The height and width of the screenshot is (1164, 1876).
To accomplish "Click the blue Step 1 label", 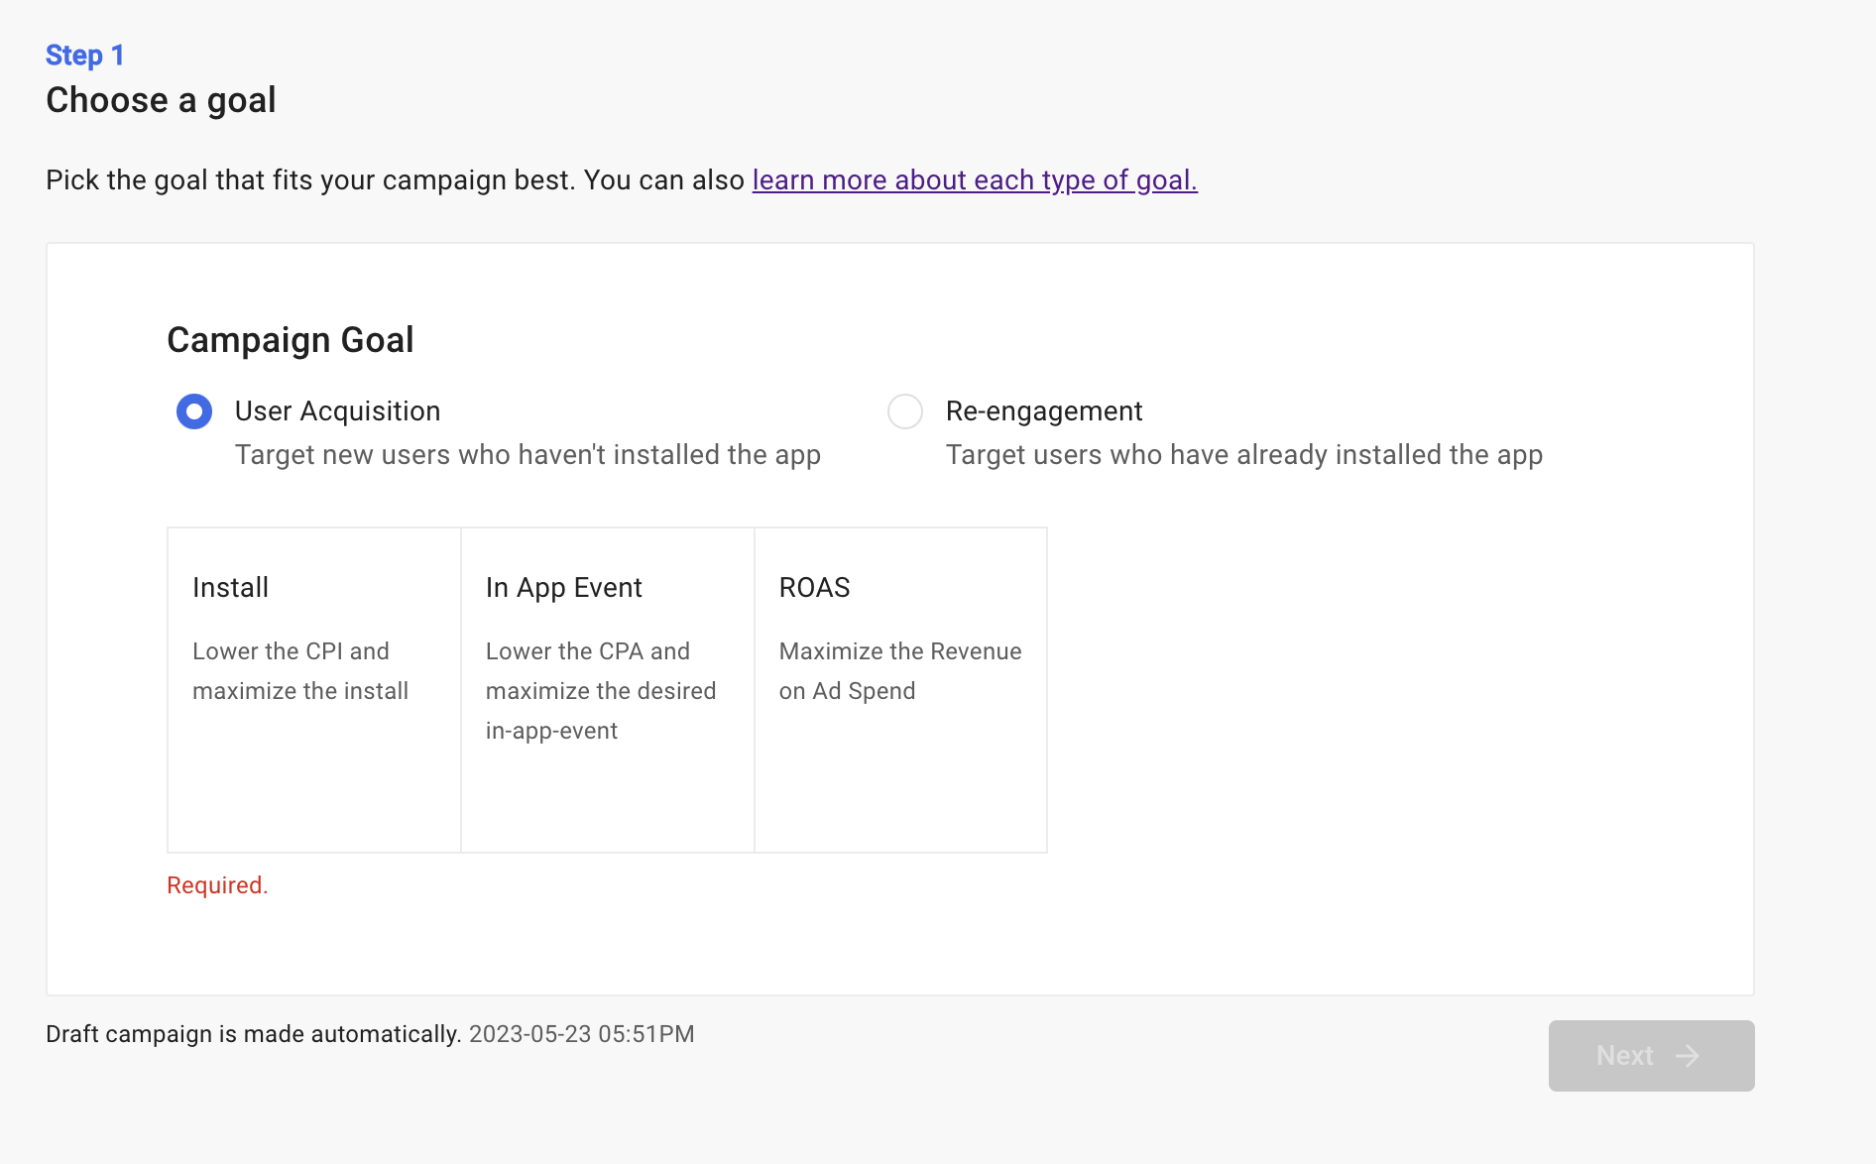I will click(85, 56).
